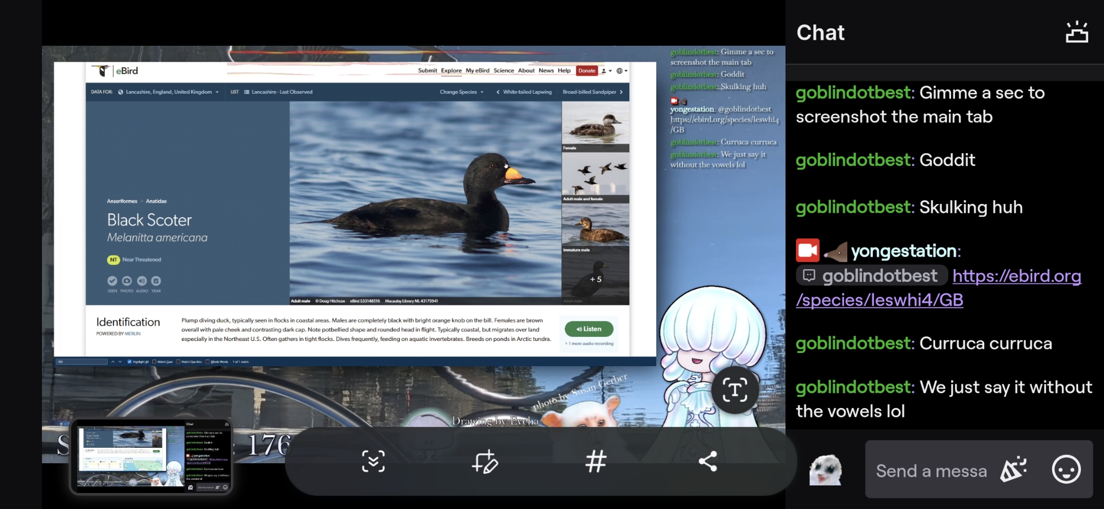Viewport: 1104px width, 509px height.
Task: Tap the crop and draw edit icon
Action: [x=485, y=462]
